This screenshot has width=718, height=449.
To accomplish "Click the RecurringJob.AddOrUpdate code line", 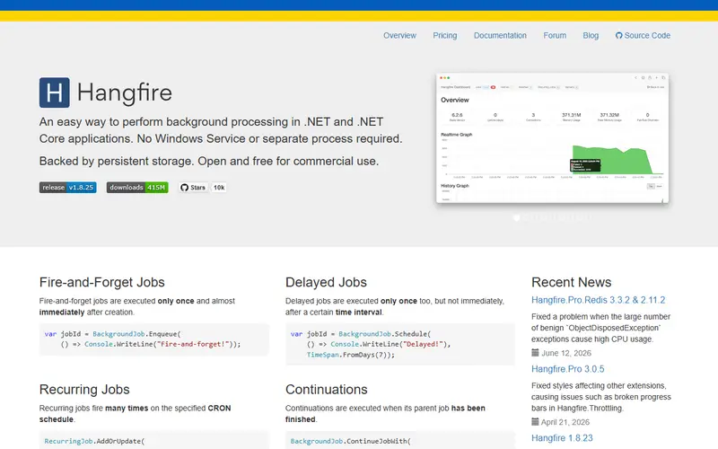I will click(94, 441).
